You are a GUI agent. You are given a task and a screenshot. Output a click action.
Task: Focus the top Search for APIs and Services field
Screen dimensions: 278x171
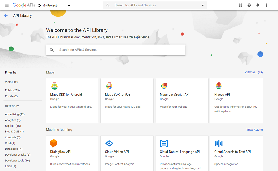pos(155,5)
